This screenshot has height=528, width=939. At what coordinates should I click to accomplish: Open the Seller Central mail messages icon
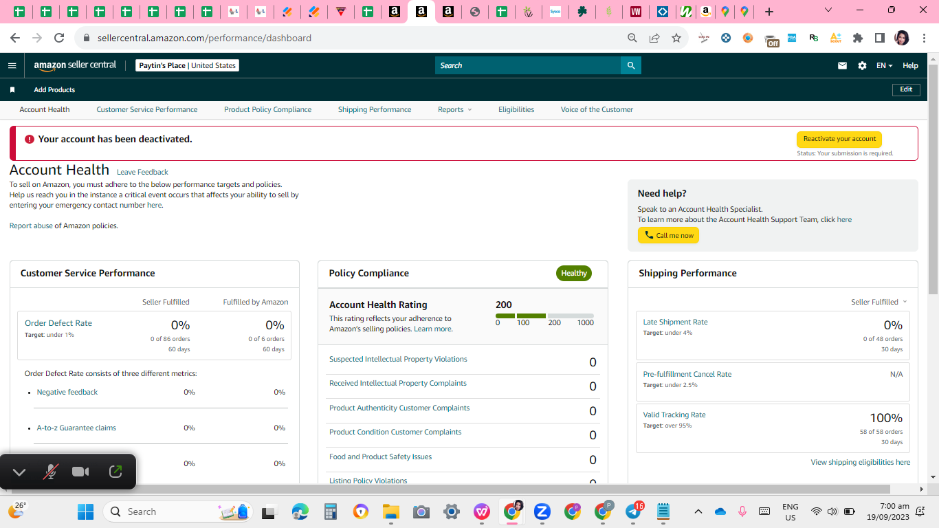(842, 65)
